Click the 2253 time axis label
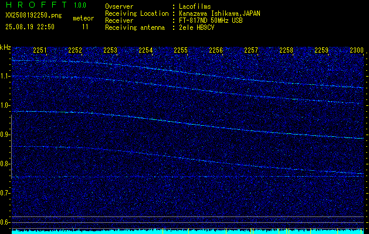This screenshot has height=234, width=369. point(110,50)
